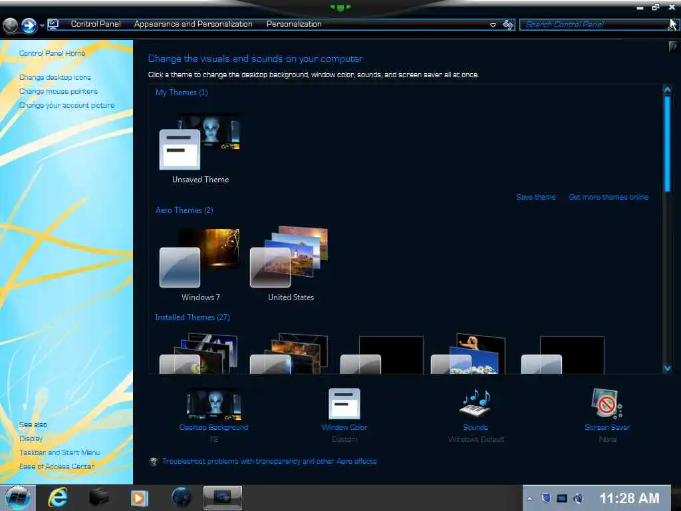
Task: Open Ease of Access Center link
Action: point(57,466)
